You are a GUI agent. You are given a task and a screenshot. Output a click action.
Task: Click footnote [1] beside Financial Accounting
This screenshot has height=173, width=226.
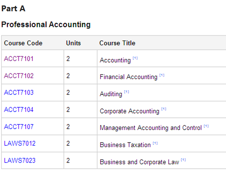tap(162, 75)
